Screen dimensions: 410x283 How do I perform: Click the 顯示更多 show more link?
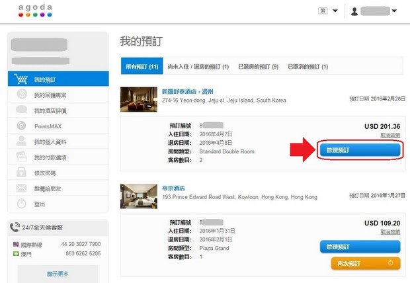[x=58, y=274]
